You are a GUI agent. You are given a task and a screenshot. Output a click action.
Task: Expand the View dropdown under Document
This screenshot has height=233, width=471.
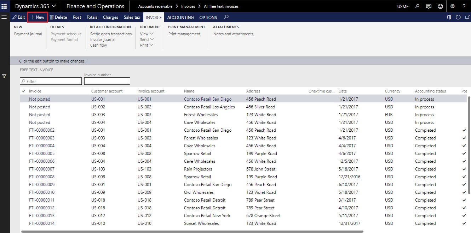click(146, 34)
